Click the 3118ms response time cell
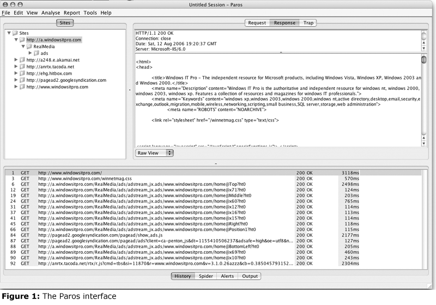 [x=350, y=173]
